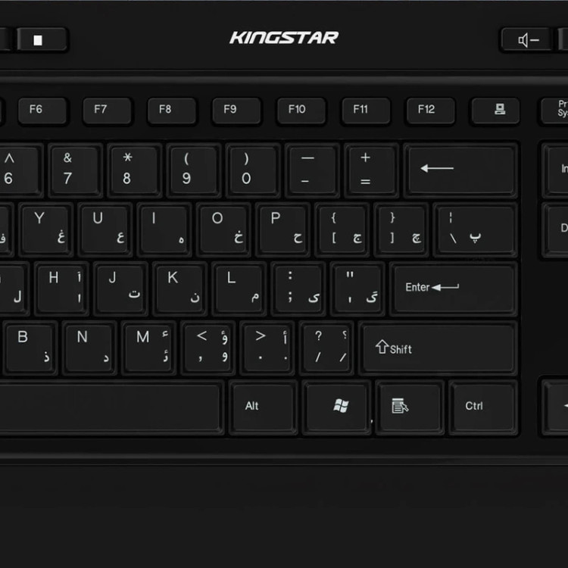Click the Alt key

pyautogui.click(x=264, y=407)
